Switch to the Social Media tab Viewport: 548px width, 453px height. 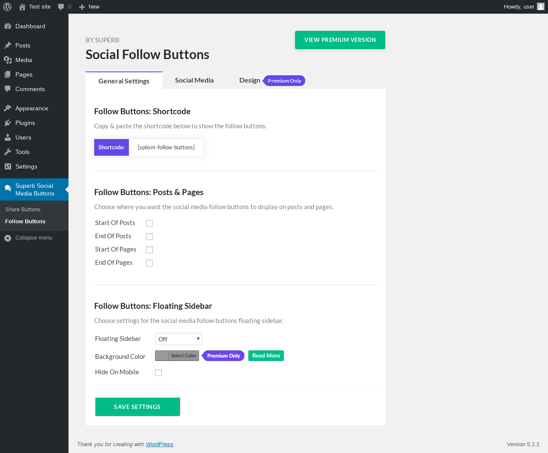[x=194, y=80]
